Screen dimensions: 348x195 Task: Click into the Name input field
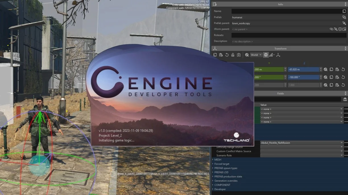pos(287,11)
